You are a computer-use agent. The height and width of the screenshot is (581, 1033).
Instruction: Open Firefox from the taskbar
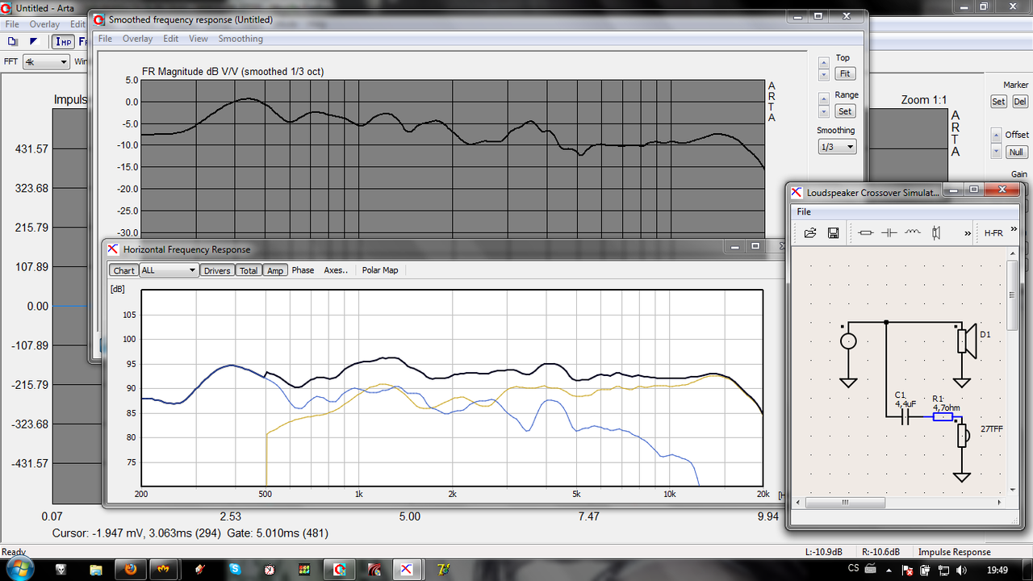[x=130, y=569]
